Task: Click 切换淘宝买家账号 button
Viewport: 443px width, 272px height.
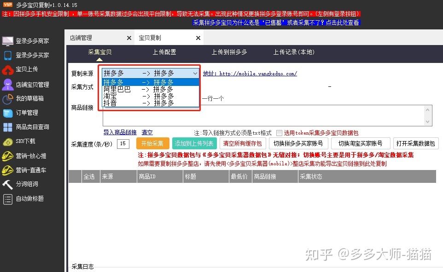Action: [x=361, y=143]
